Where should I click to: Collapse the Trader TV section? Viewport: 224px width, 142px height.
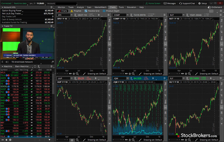click(3, 26)
